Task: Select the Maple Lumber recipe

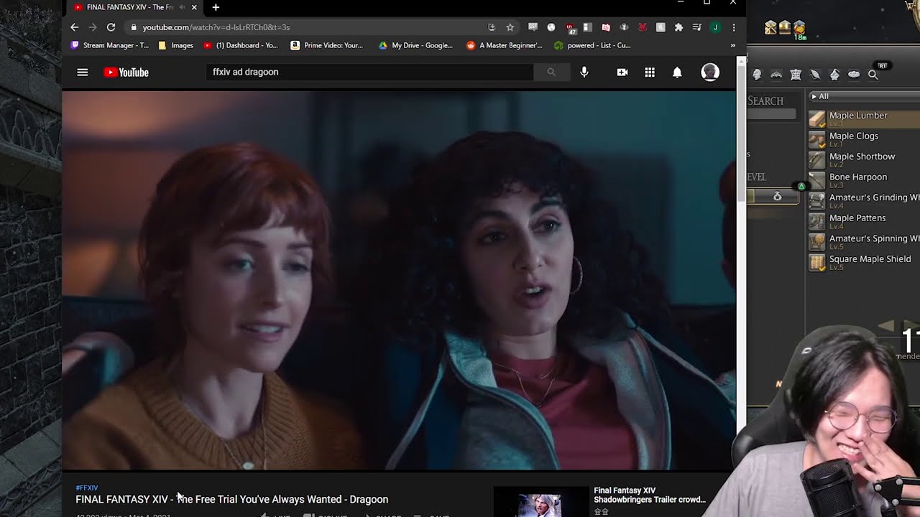Action: click(864, 118)
